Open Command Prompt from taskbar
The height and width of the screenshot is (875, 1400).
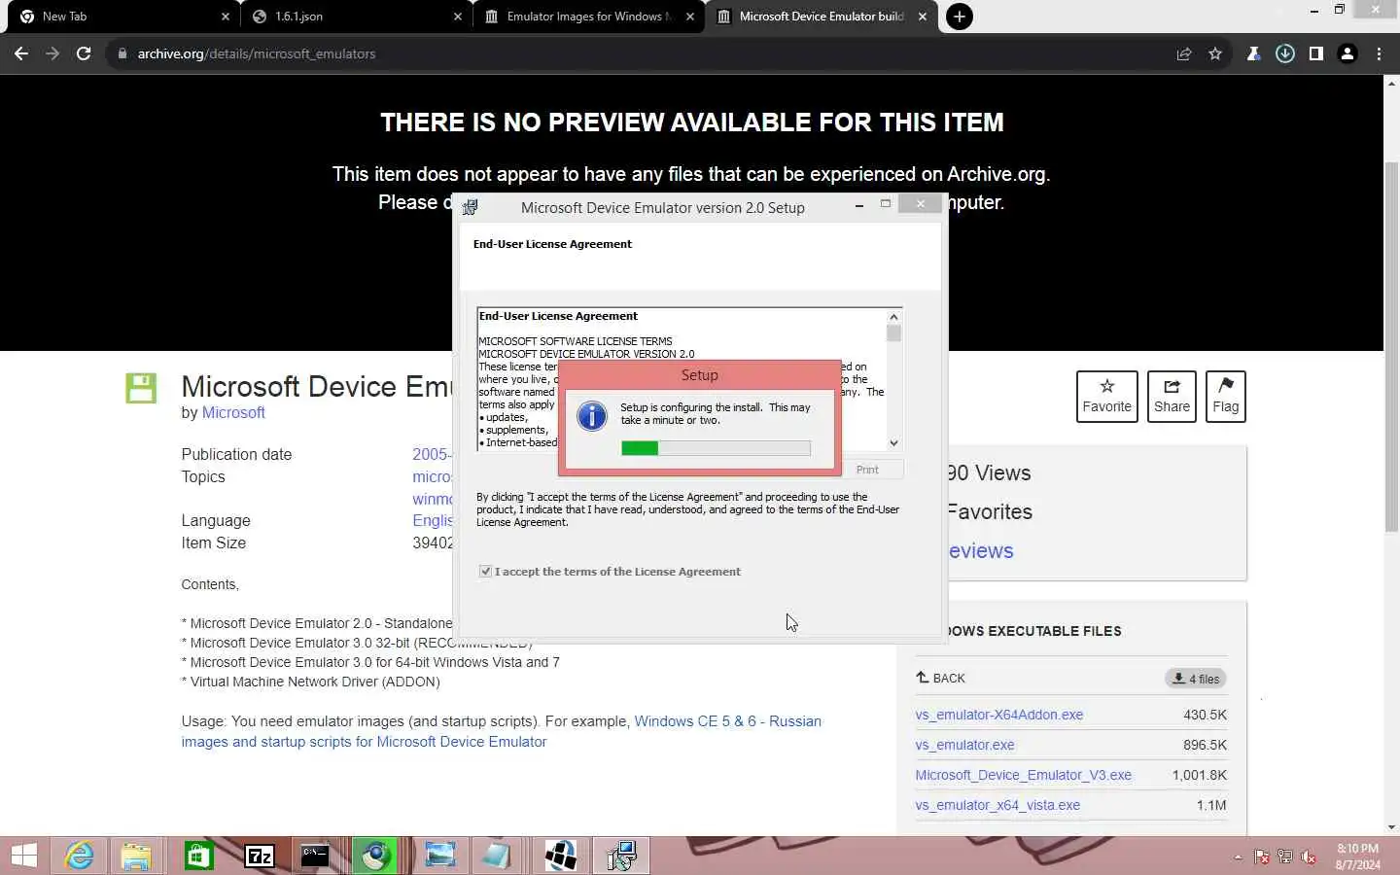(x=315, y=856)
